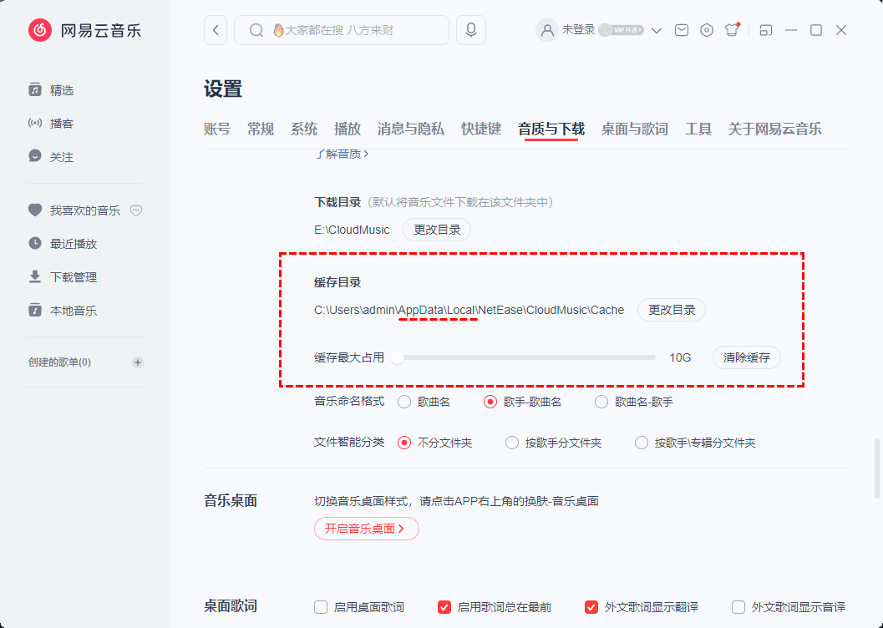This screenshot has width=883, height=628.
Task: Click the search input field
Action: coord(342,30)
